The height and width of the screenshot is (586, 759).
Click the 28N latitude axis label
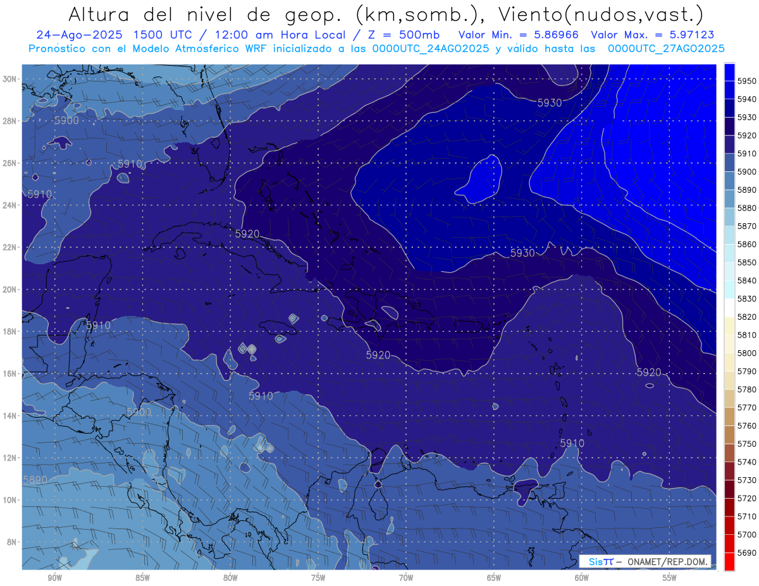[9, 121]
